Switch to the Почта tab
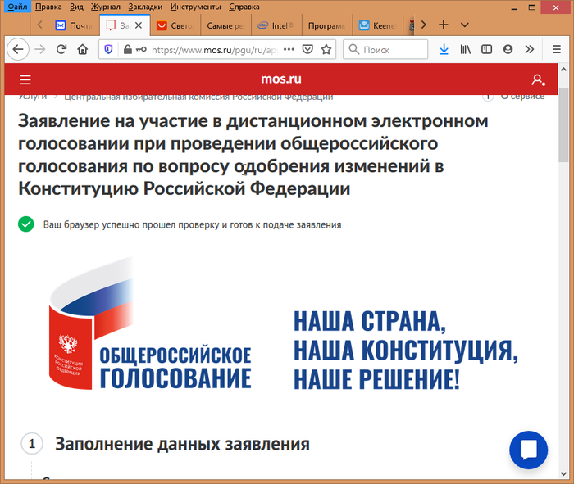574x484 pixels. pyautogui.click(x=74, y=25)
